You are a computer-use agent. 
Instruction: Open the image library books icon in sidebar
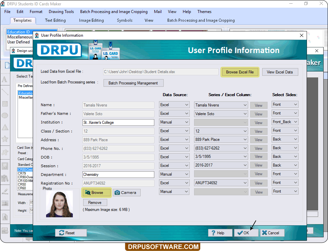pyautogui.click(x=5, y=178)
